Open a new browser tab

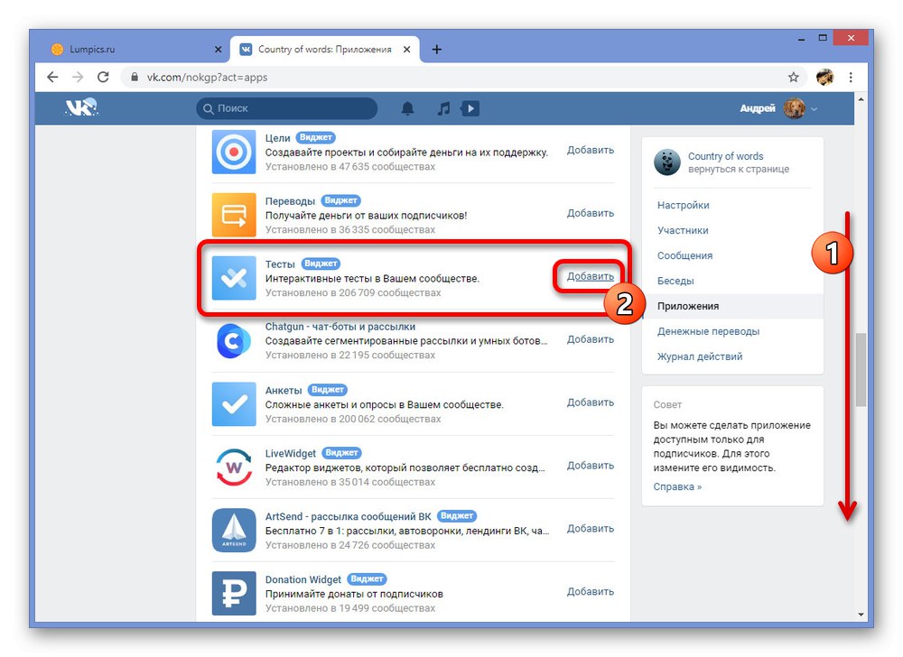click(436, 50)
